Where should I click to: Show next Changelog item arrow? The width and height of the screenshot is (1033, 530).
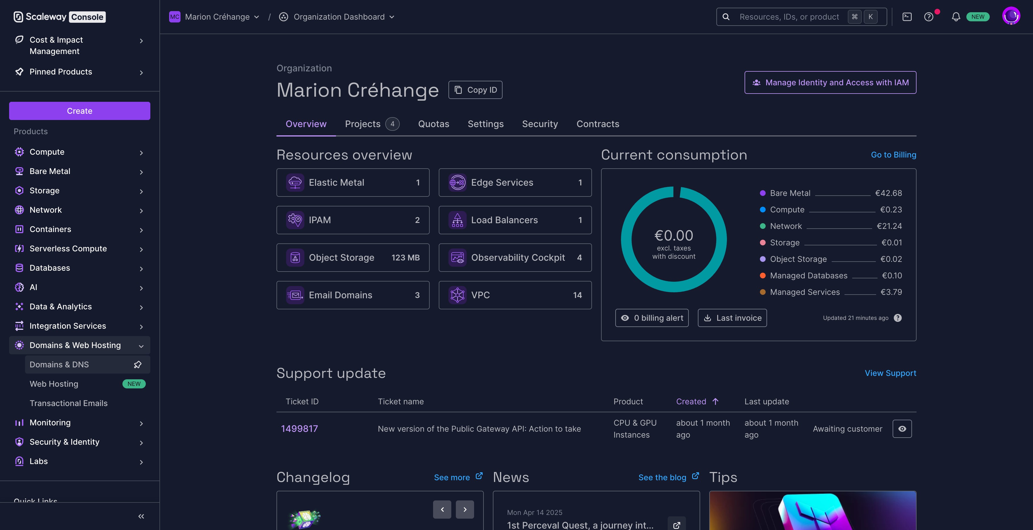[465, 510]
